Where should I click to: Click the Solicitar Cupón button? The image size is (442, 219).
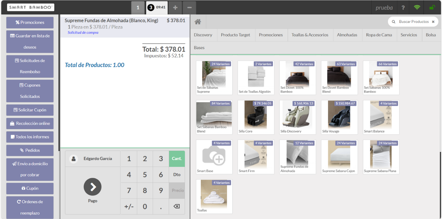tap(30, 110)
